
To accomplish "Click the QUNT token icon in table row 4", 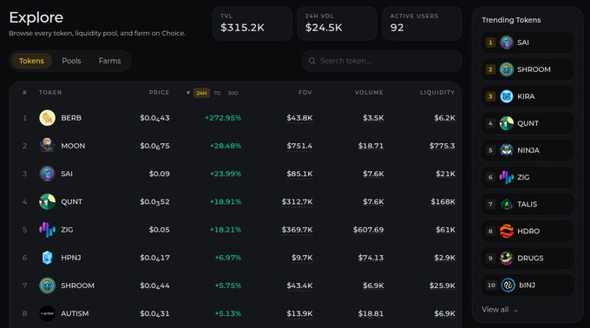I will (47, 201).
